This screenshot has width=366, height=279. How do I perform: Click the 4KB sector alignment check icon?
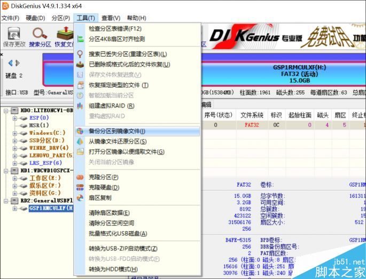(x=80, y=39)
